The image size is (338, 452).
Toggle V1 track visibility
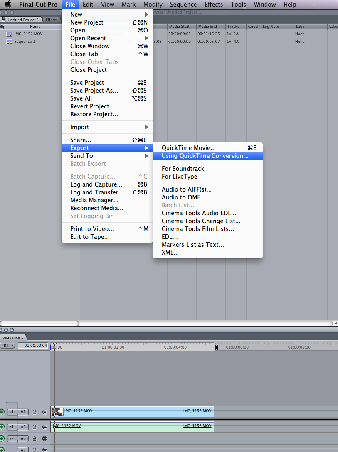(2, 412)
